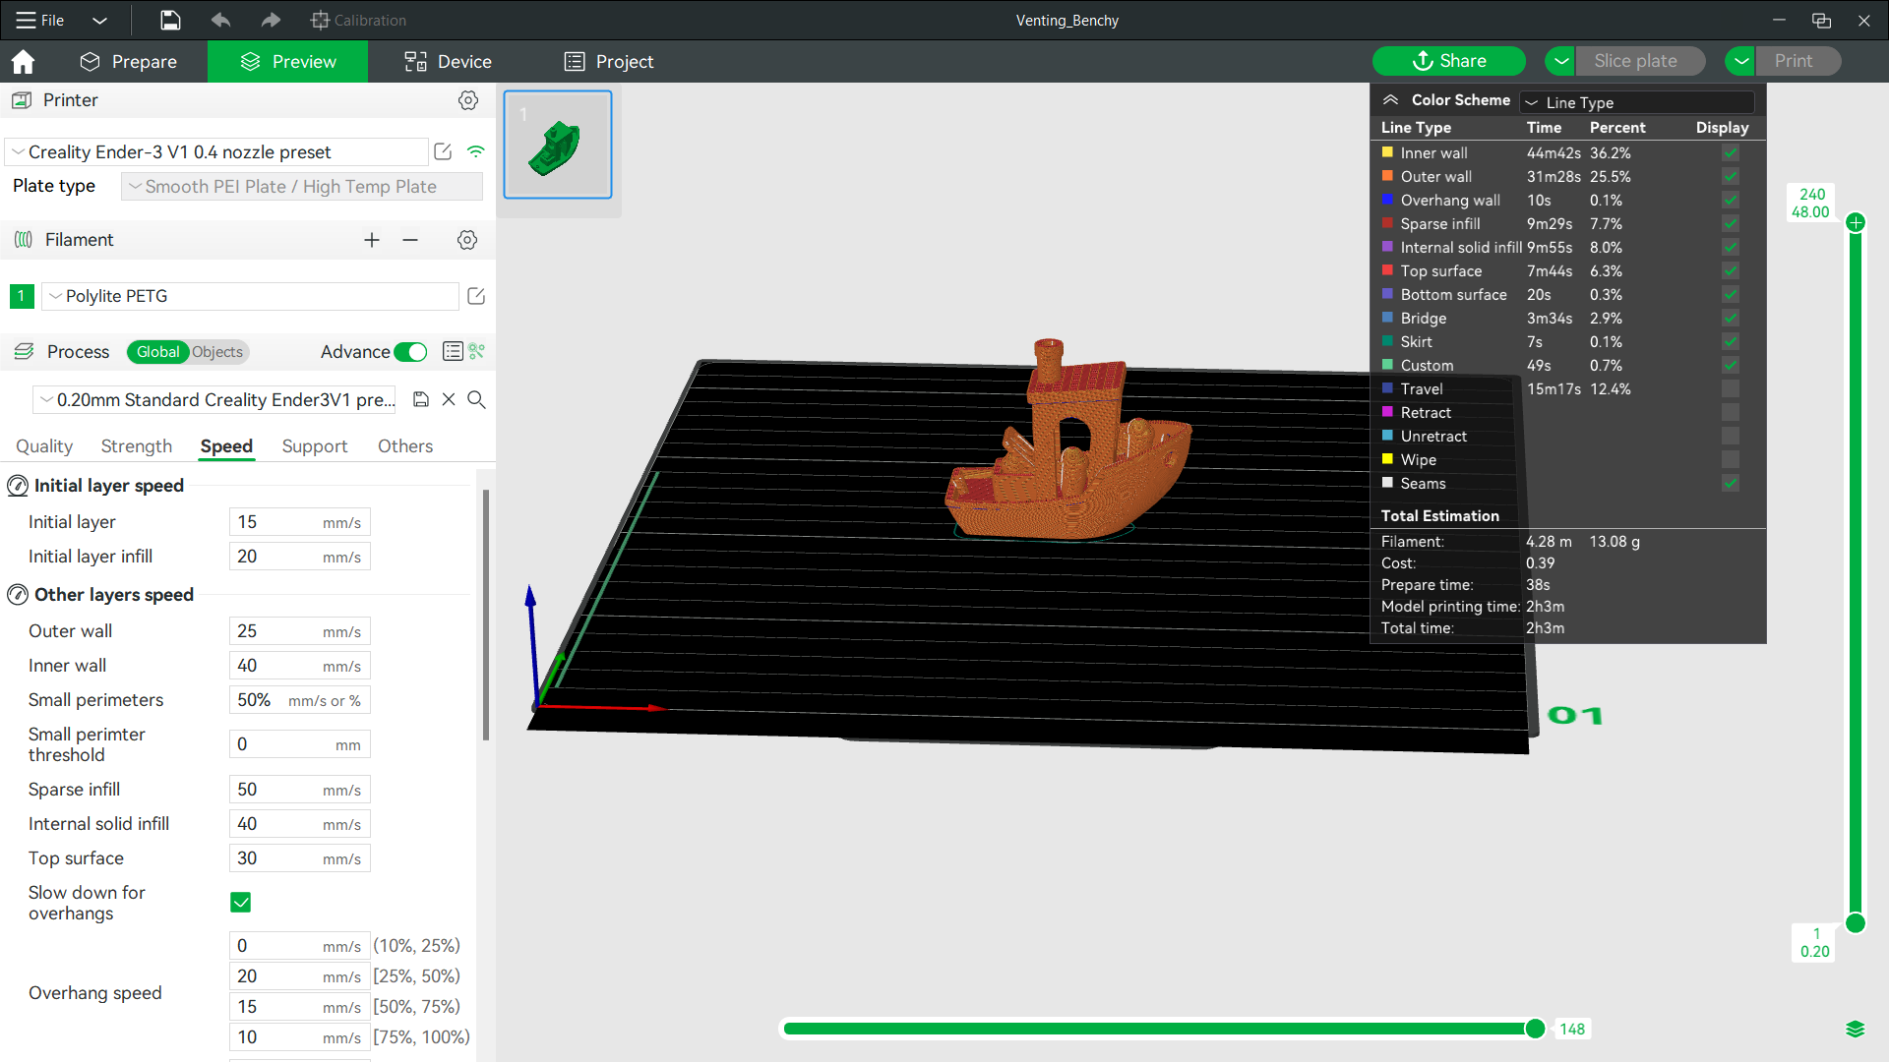Save the process preset icon
Viewport: 1889px width, 1062px height.
421,399
